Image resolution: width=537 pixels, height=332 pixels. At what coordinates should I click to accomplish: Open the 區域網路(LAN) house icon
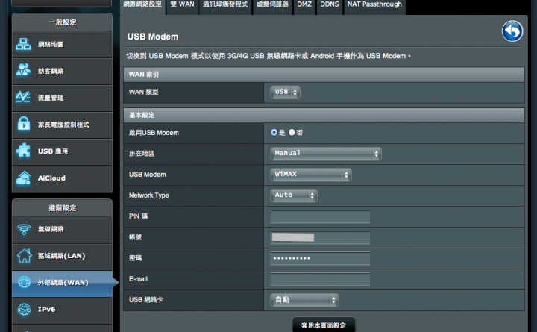click(x=24, y=256)
